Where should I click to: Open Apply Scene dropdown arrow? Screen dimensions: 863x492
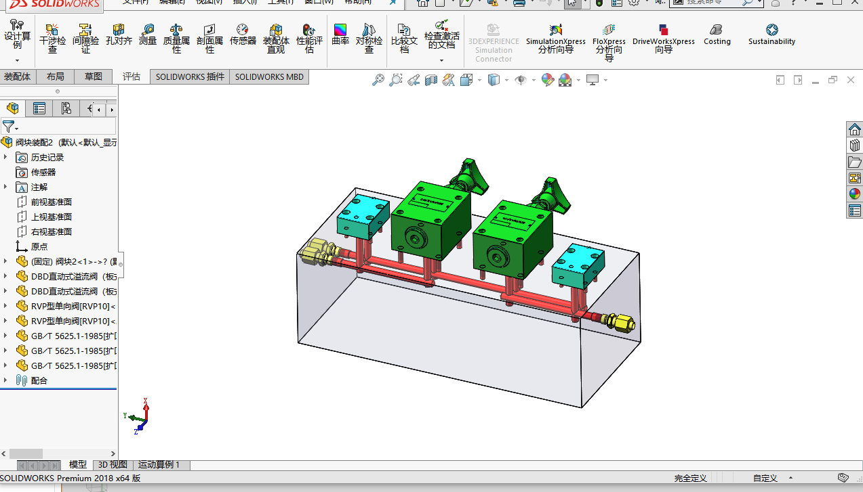click(578, 80)
